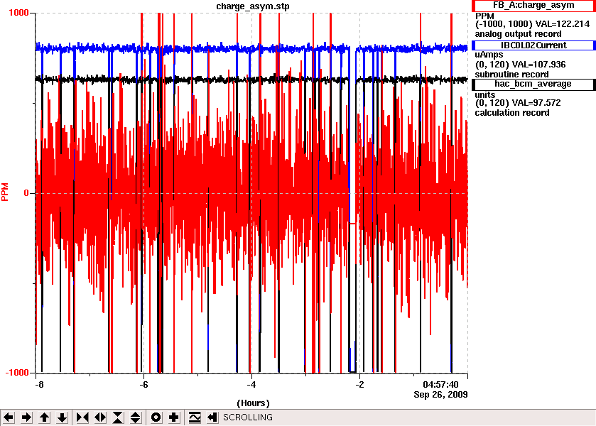Pan the graph down with arrow icon
The image size is (596, 426).
click(63, 417)
